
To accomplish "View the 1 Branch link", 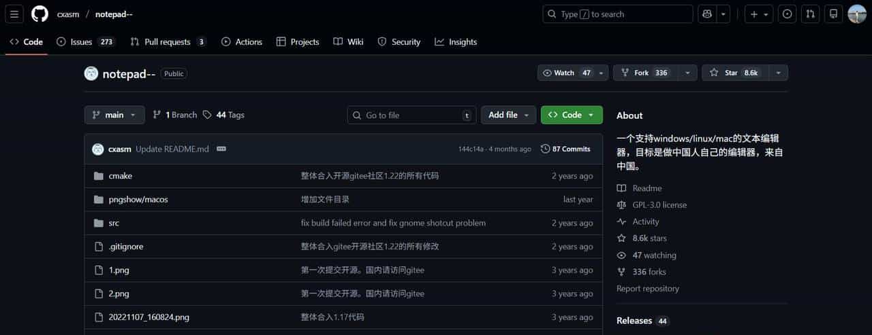I will tap(175, 115).
